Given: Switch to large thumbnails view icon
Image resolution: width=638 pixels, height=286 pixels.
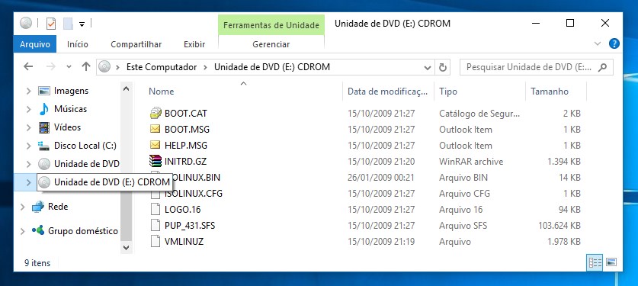Looking at the screenshot, I should click(x=611, y=262).
